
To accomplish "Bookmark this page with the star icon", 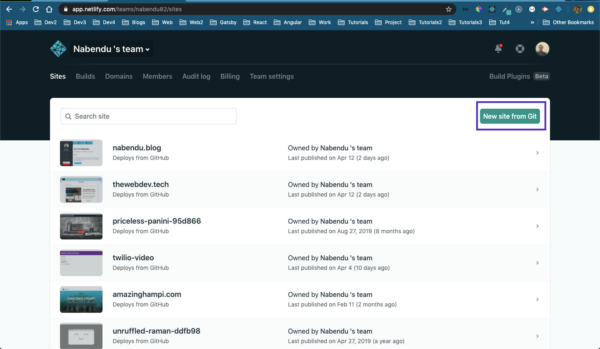I will [x=449, y=9].
